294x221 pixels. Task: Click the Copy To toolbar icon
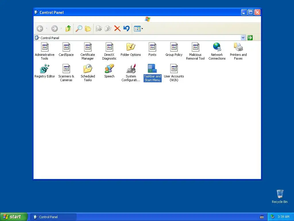click(108, 28)
